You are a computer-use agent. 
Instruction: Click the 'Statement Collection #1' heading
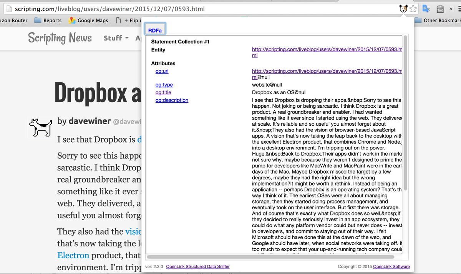(x=180, y=42)
